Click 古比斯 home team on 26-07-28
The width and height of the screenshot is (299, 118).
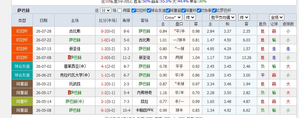(x=75, y=31)
